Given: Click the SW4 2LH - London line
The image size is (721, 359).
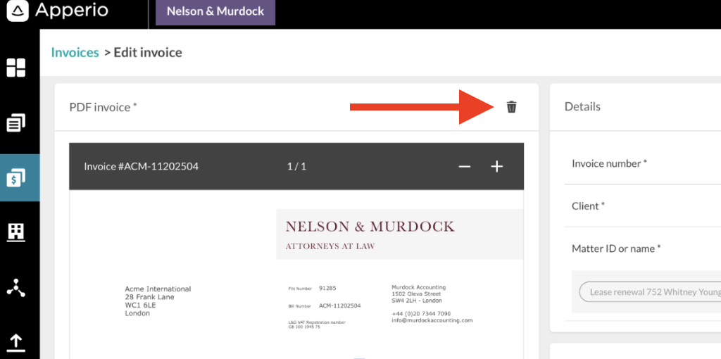Looking at the screenshot, I should [417, 300].
